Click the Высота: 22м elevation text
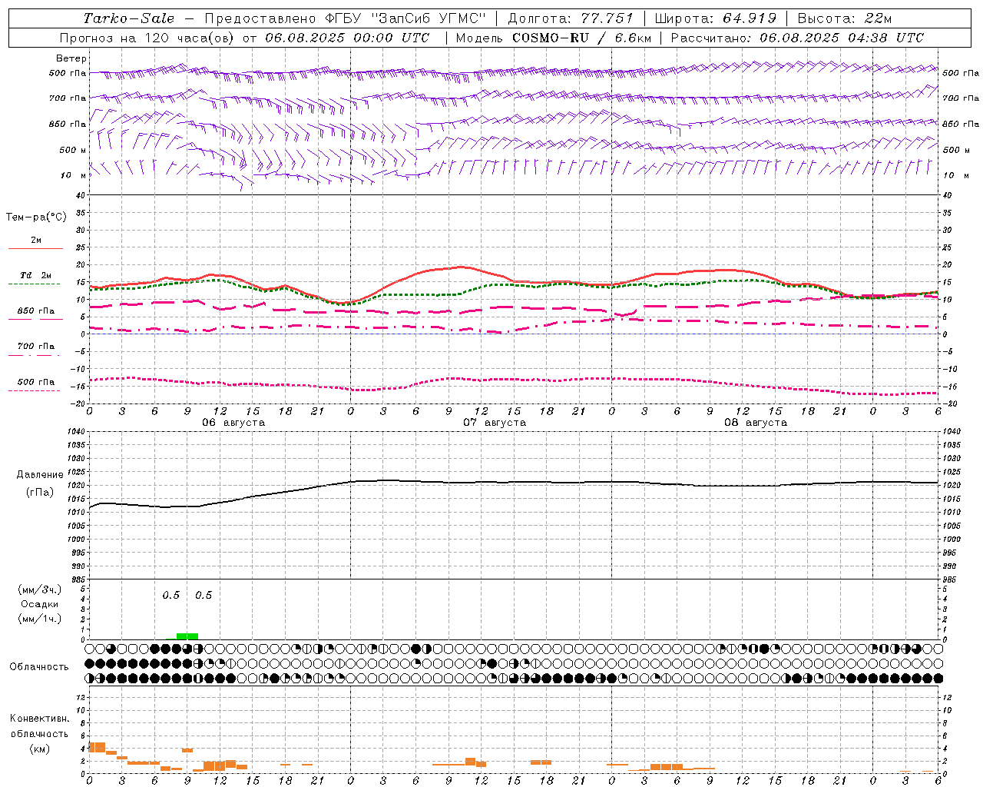This screenshot has height=787, width=983. pos(845,18)
